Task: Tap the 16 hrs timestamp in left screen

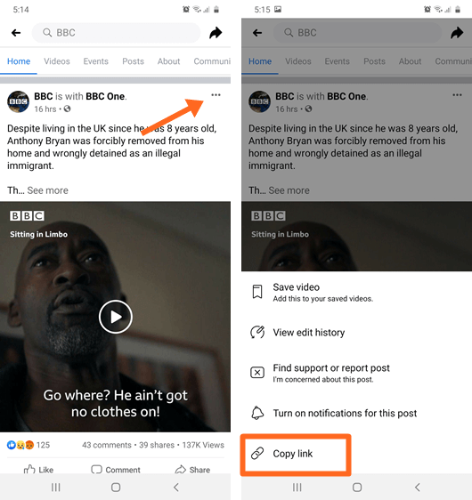Action: click(x=45, y=109)
